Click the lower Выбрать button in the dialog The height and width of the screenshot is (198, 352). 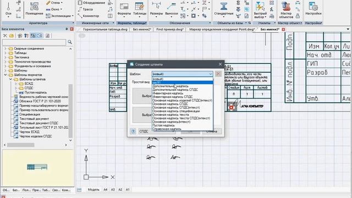tap(142, 115)
